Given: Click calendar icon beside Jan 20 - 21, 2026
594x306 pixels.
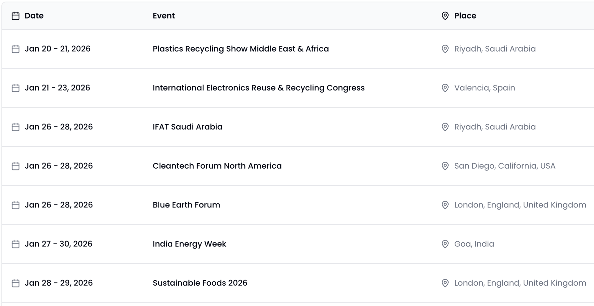Looking at the screenshot, I should tap(15, 49).
